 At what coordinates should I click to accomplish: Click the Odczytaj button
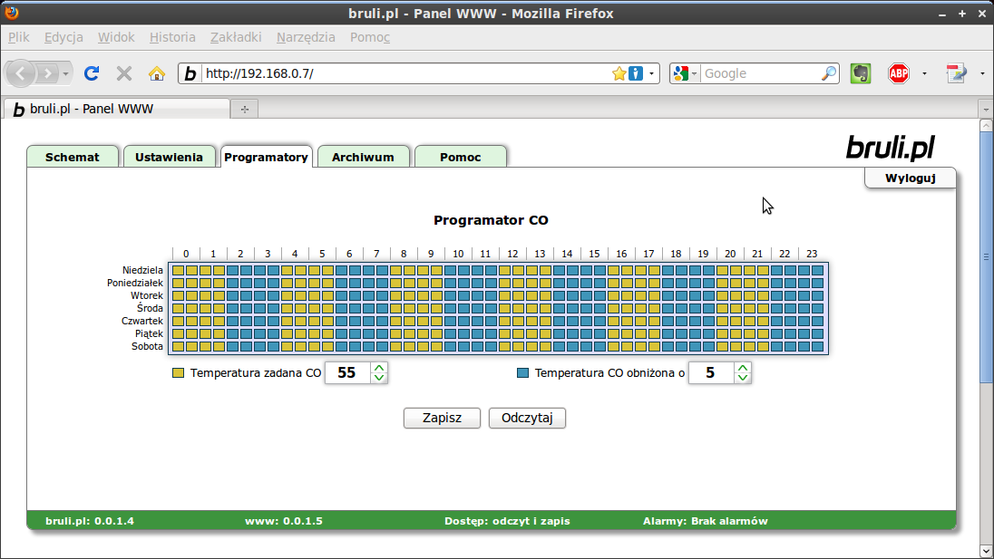pos(527,418)
